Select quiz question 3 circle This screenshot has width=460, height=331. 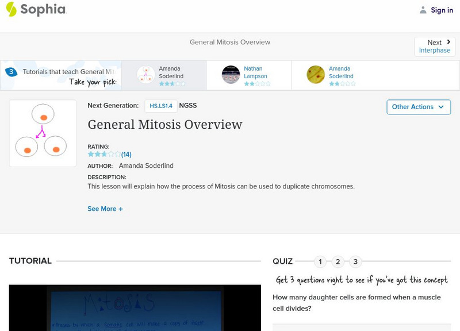[355, 261]
